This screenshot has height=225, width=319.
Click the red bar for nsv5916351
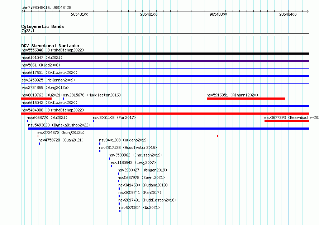point(246,99)
